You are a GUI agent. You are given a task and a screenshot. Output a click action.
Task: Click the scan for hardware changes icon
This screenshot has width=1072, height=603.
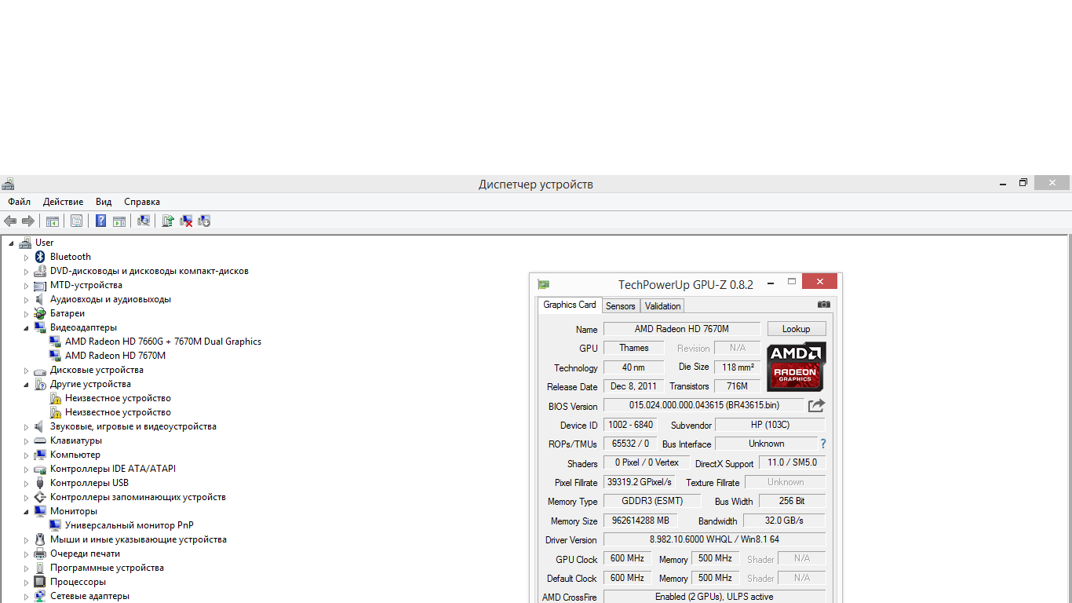tap(144, 221)
